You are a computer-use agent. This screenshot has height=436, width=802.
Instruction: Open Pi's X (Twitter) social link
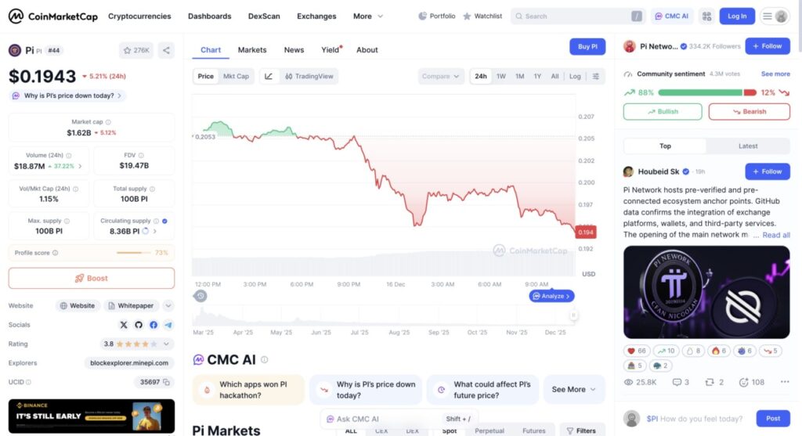click(x=124, y=325)
